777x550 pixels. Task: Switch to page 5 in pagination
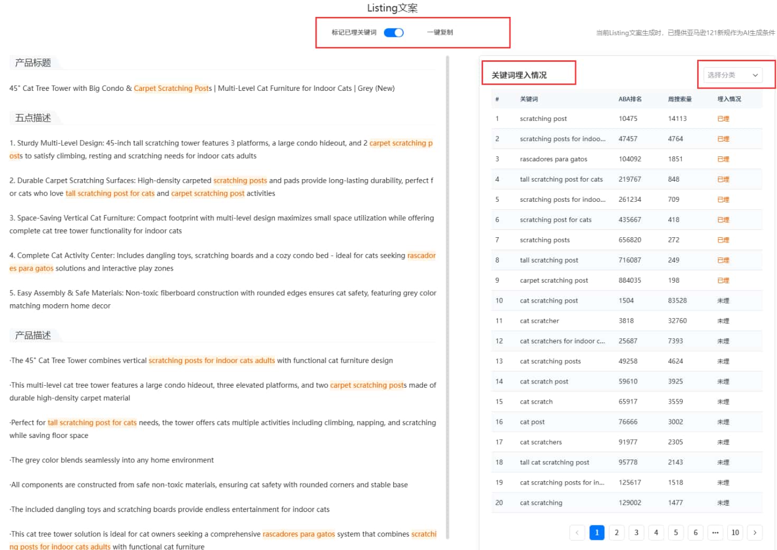click(676, 533)
